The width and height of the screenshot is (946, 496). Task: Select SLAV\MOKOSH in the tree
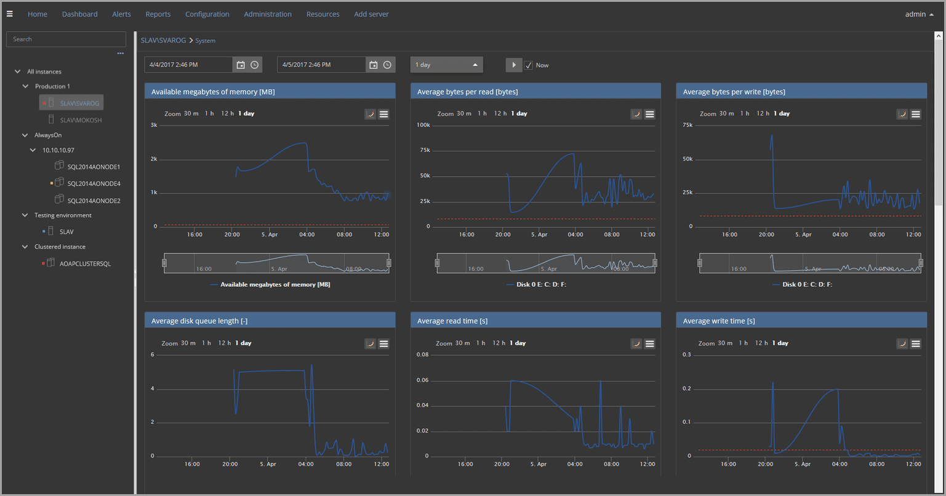coord(81,120)
